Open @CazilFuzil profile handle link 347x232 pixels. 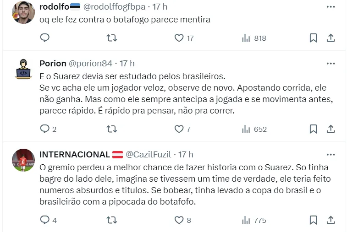click(x=149, y=154)
